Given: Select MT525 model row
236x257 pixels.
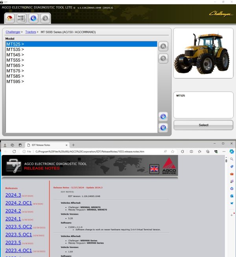Looking at the screenshot, I should point(81,44).
